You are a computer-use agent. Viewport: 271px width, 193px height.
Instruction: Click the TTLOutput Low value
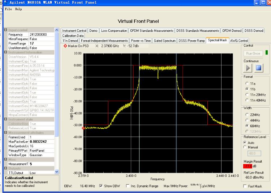pyautogui.click(x=41, y=173)
